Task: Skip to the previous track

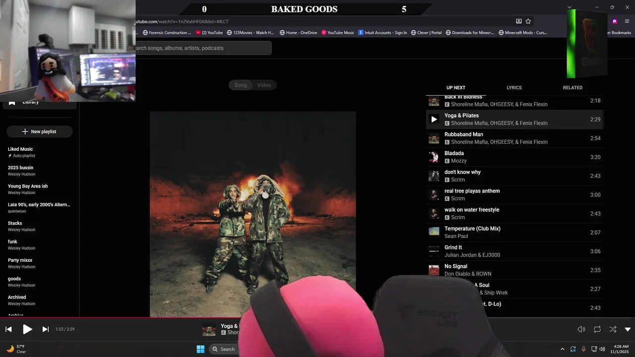Action: 8,329
